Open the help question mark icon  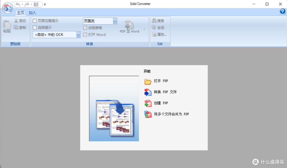tap(282, 11)
